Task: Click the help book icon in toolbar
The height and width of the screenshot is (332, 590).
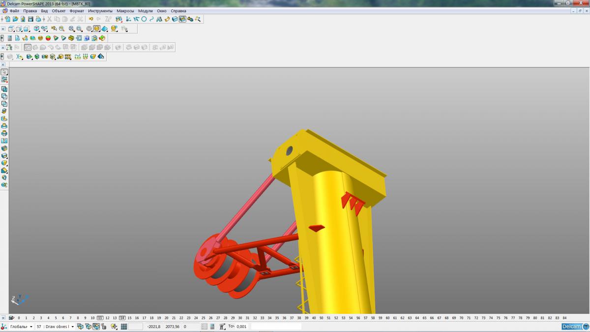Action: [x=87, y=38]
